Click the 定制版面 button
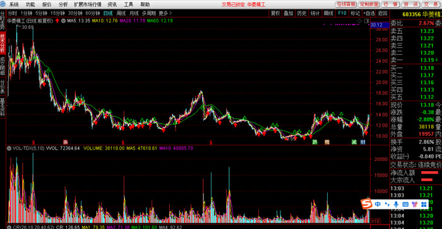 [x=369, y=4]
